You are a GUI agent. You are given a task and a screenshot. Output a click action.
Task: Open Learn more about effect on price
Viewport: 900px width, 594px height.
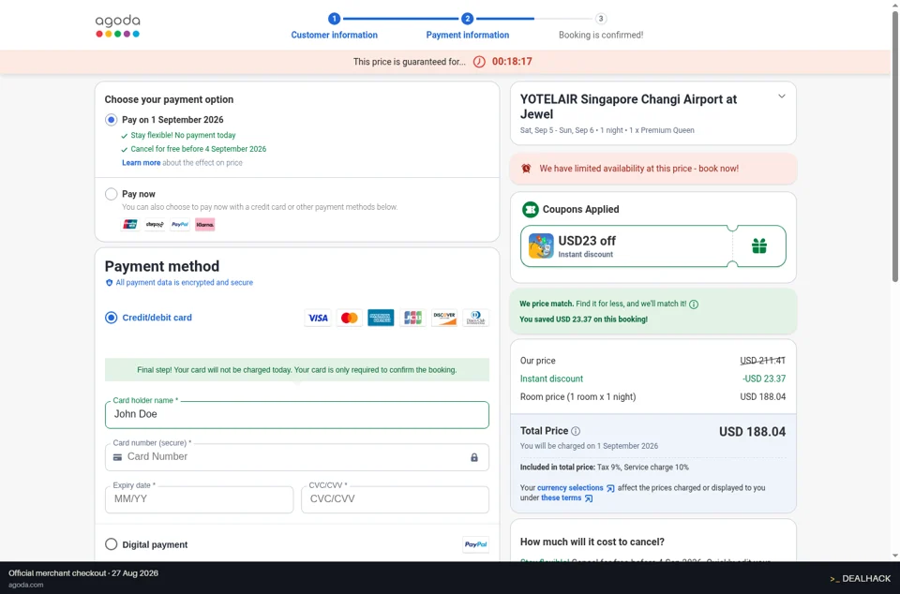142,163
